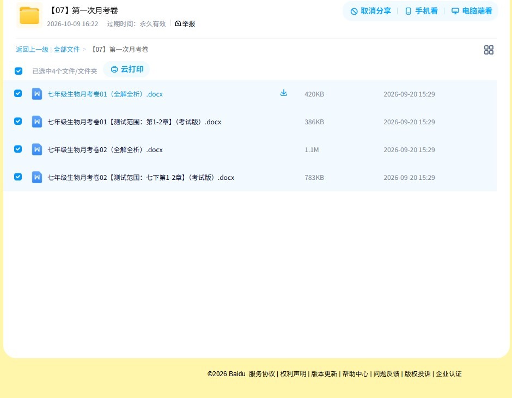Click Word icon of 七年级生物月考卷01（全解全析）.docx

point(37,94)
